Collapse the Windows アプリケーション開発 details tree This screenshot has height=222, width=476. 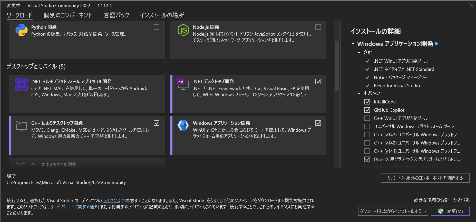pos(353,44)
